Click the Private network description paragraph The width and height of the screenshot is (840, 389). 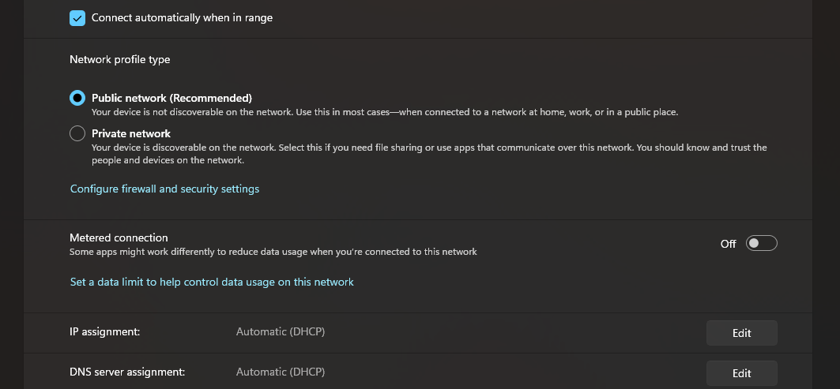tap(429, 154)
